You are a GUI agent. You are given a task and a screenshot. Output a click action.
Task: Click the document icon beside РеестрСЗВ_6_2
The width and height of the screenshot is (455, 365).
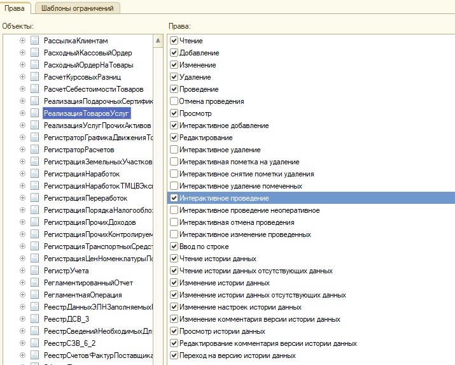coord(35,343)
